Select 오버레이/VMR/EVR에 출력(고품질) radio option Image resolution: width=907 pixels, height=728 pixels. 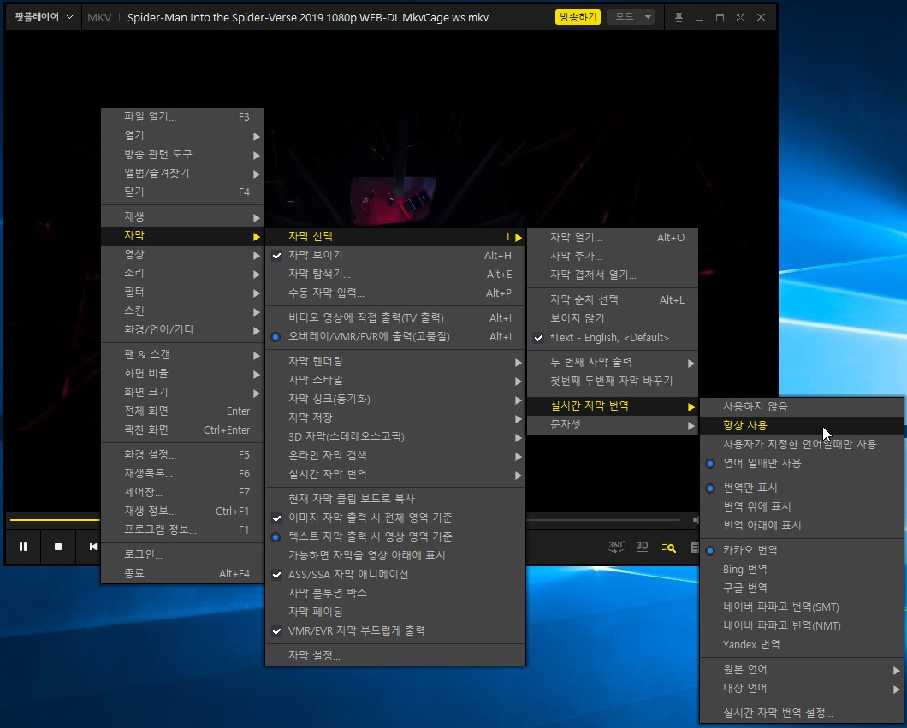coord(395,336)
